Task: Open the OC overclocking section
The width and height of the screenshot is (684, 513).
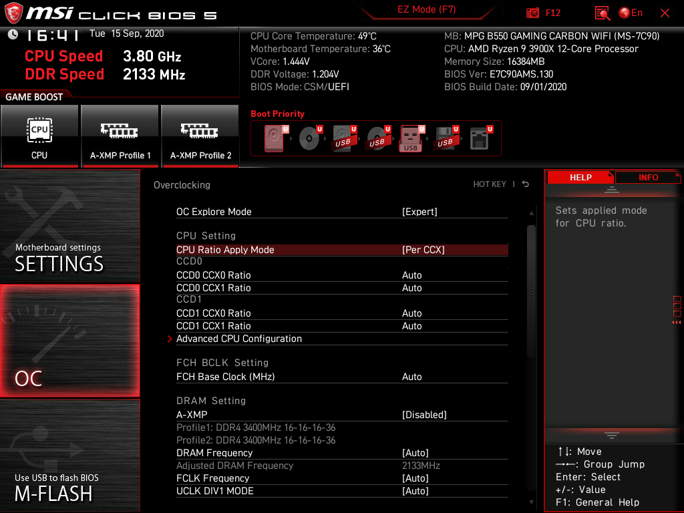Action: coord(69,341)
